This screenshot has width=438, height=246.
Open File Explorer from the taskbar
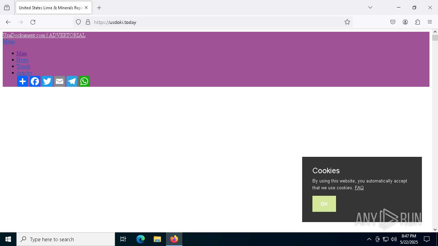(x=157, y=239)
